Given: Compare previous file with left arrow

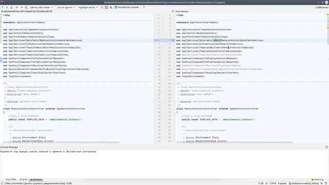Looking at the screenshot, I should (x=17, y=7).
